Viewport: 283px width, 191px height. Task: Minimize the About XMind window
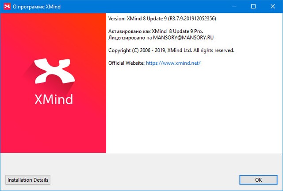[233, 7]
